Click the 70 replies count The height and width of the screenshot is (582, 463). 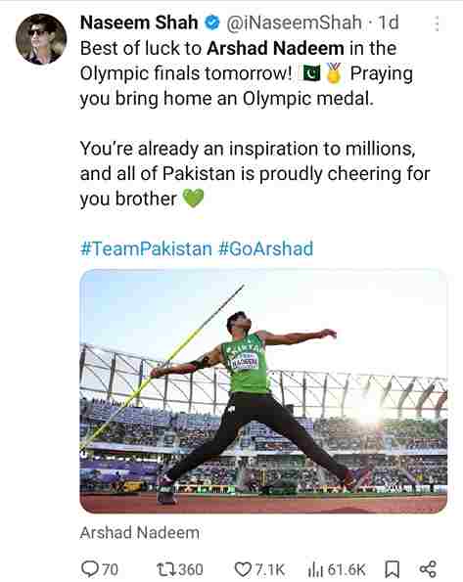tap(110, 569)
